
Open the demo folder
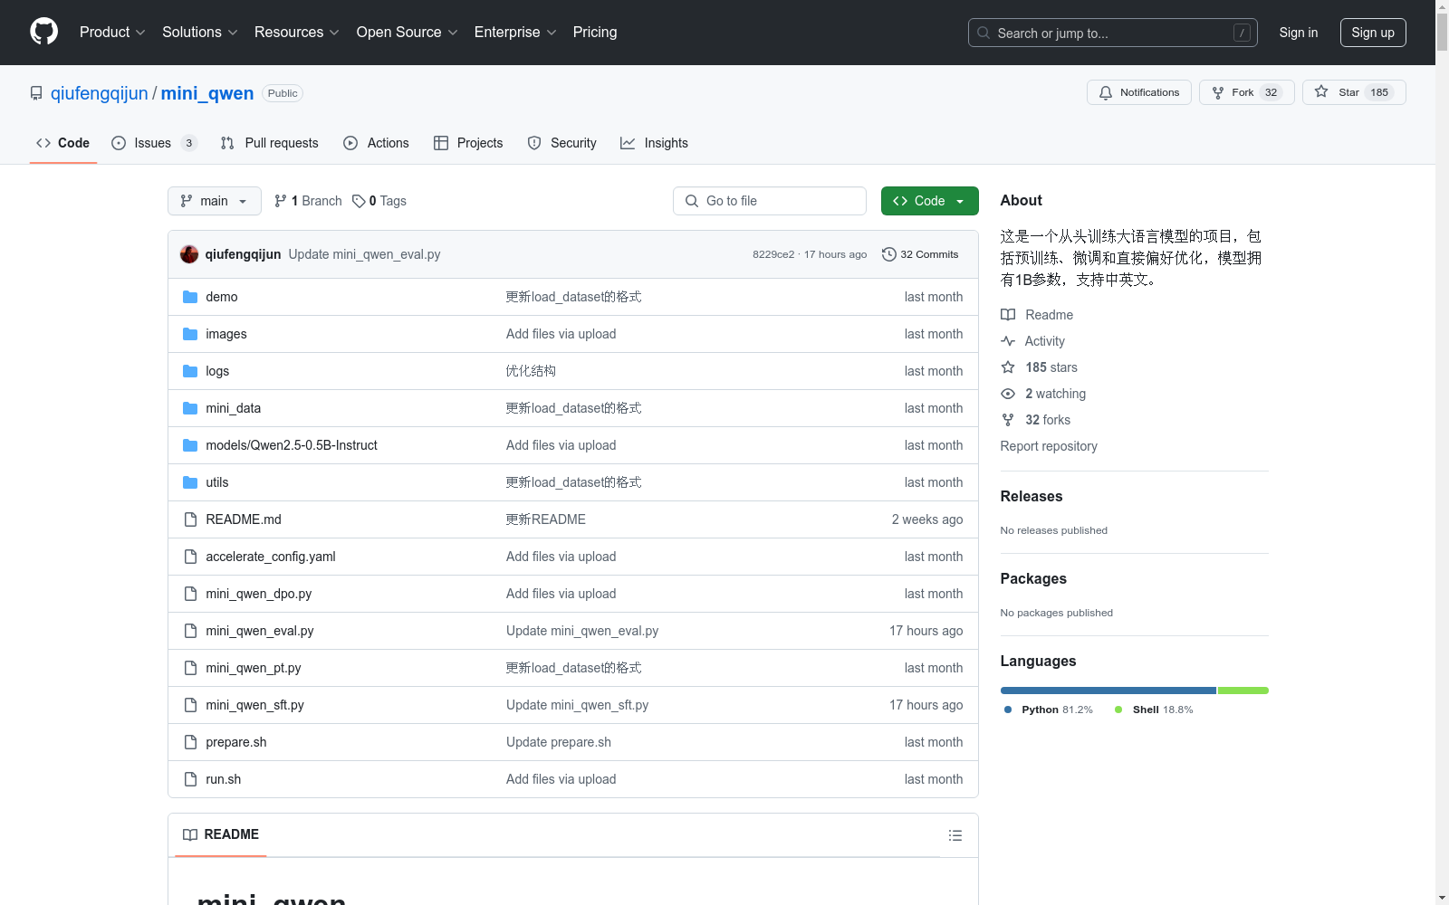pos(221,297)
